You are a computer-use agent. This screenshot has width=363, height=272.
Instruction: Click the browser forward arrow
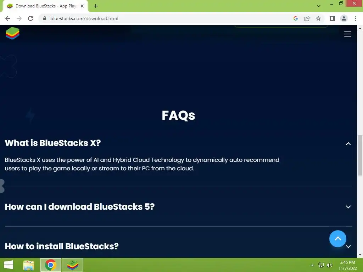[x=19, y=18]
